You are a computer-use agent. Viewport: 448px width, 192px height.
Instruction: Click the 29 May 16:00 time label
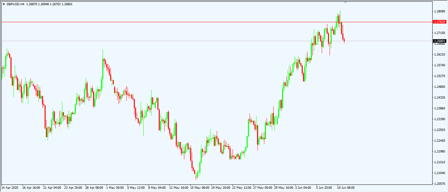point(284,188)
